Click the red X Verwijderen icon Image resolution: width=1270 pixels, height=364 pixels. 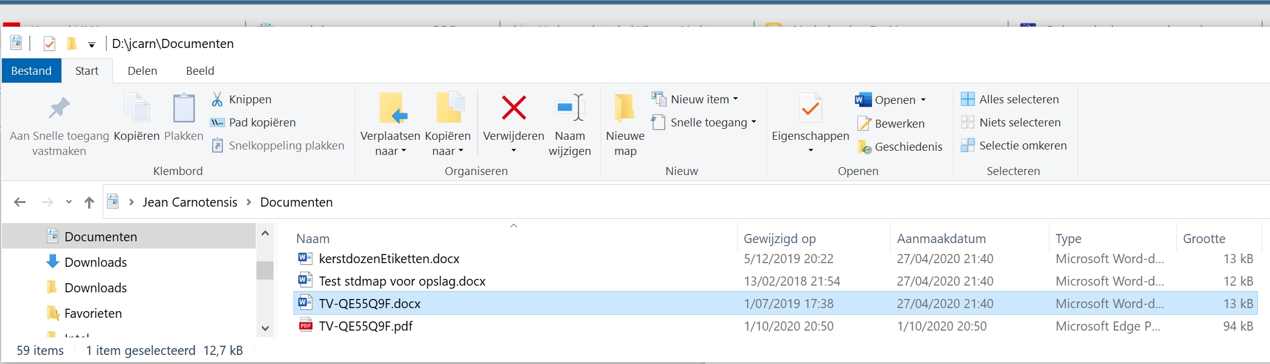click(513, 108)
